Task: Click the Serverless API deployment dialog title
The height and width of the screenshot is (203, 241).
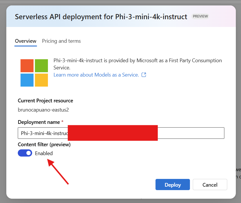Action: pyautogui.click(x=101, y=16)
